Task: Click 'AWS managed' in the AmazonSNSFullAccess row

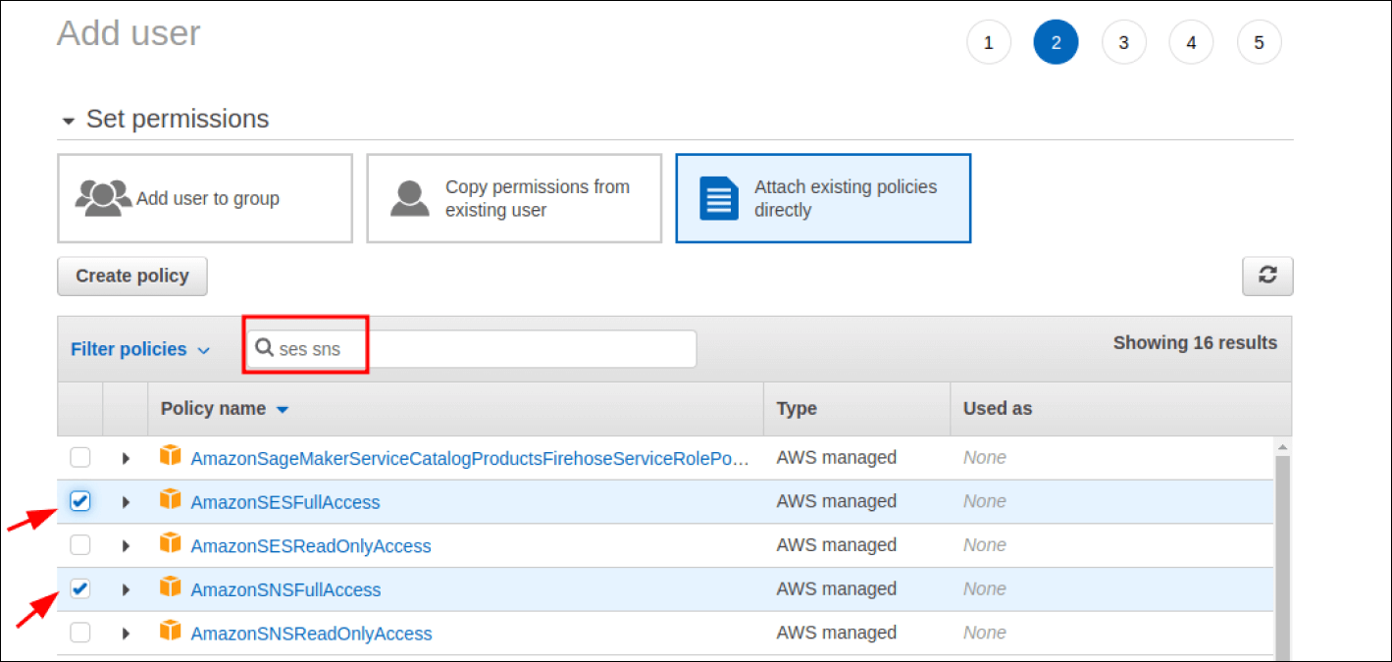Action: point(837,588)
